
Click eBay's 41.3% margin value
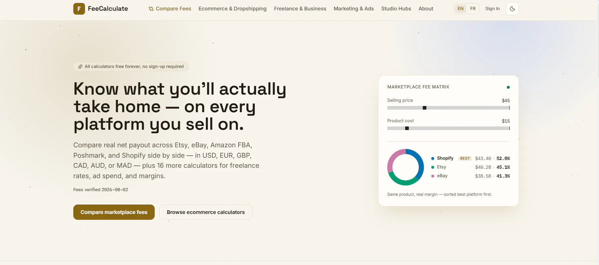pos(503,176)
